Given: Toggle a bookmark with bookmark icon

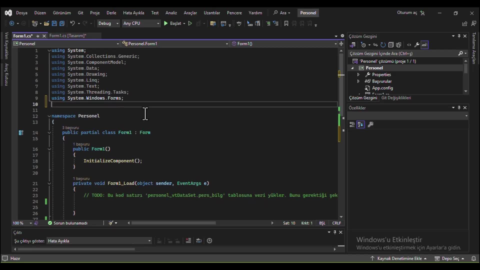Looking at the screenshot, I should click(286, 23).
